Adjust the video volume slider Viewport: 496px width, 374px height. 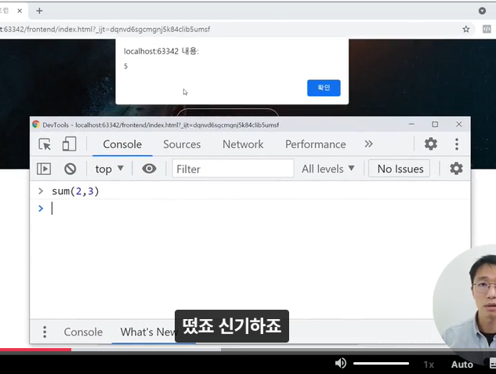point(381,363)
